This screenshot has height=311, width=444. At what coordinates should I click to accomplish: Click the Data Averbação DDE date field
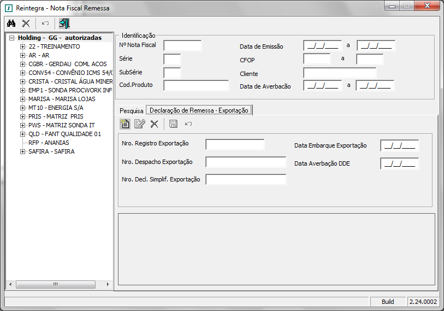tap(399, 163)
